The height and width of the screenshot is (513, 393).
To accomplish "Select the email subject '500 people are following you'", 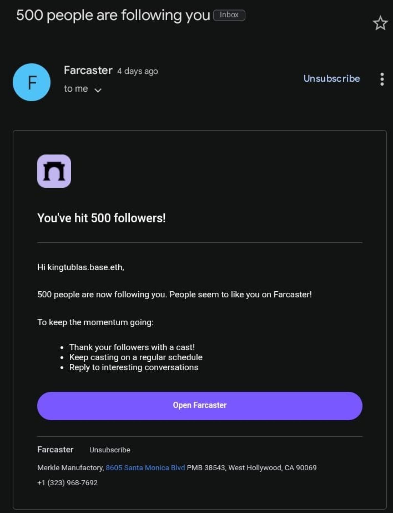I will point(113,15).
